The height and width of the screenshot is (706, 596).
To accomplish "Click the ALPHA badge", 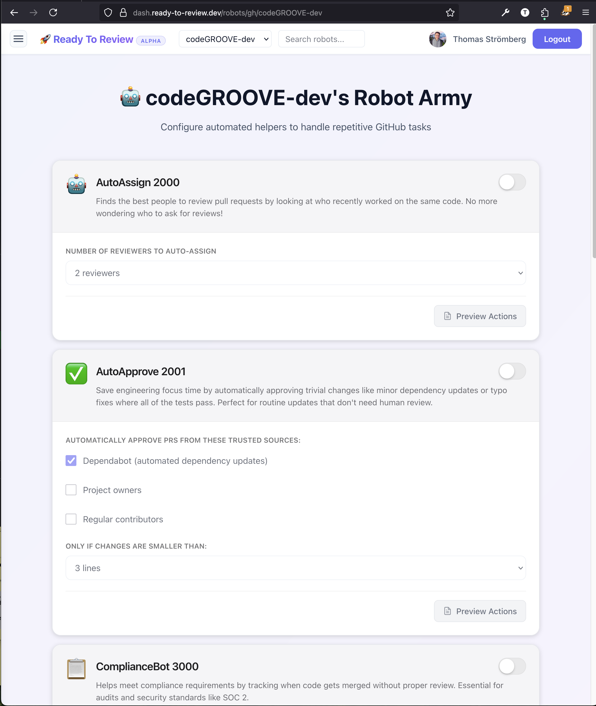I will tap(151, 41).
